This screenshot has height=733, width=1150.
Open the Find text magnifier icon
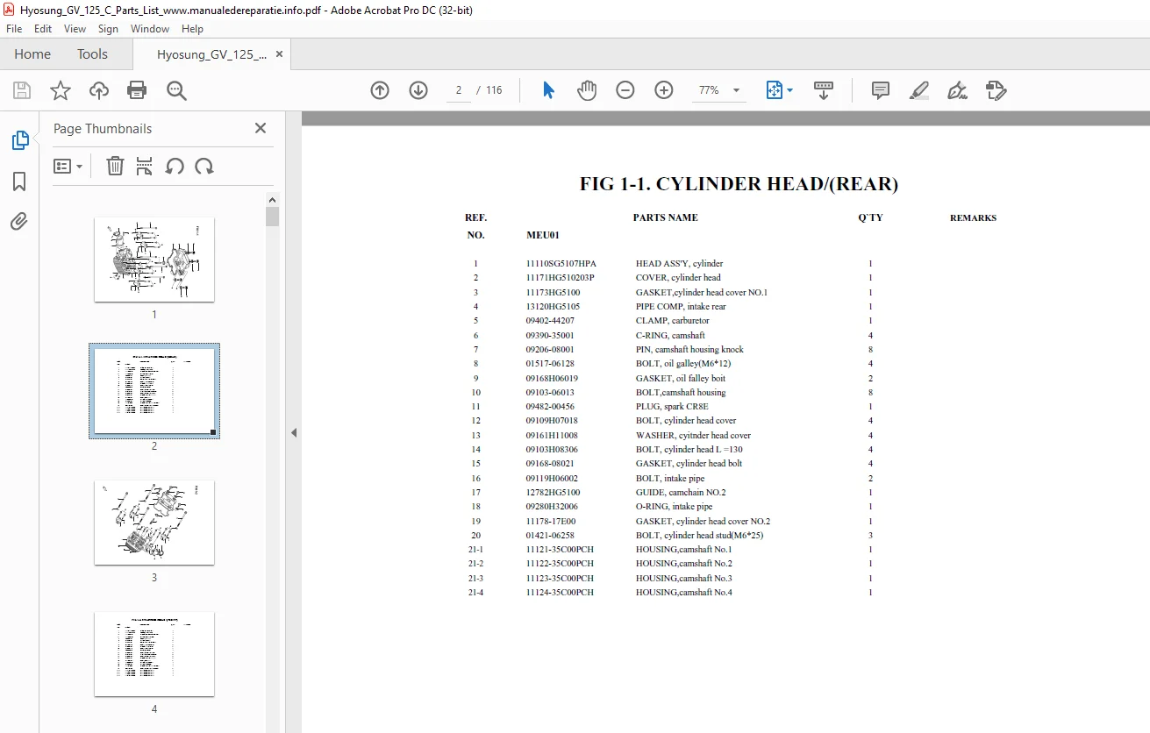point(176,90)
